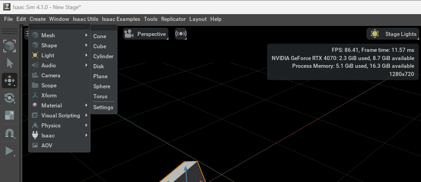Toggle the Snap magnet icon
Screen dimensions: 421x182
click(x=10, y=133)
